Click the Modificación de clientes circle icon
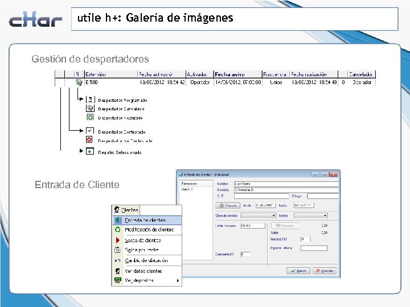Viewport: 410px width, 307px height. (117, 230)
